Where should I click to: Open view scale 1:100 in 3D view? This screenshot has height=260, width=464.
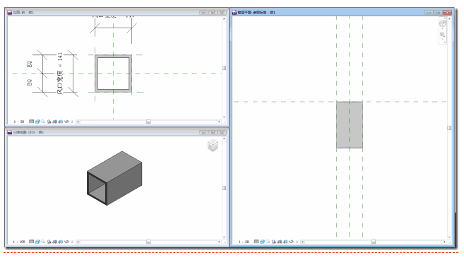coord(18,242)
